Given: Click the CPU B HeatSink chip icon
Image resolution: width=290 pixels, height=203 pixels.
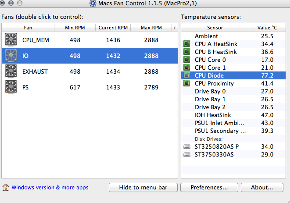Looking at the screenshot, I should click(x=186, y=52).
